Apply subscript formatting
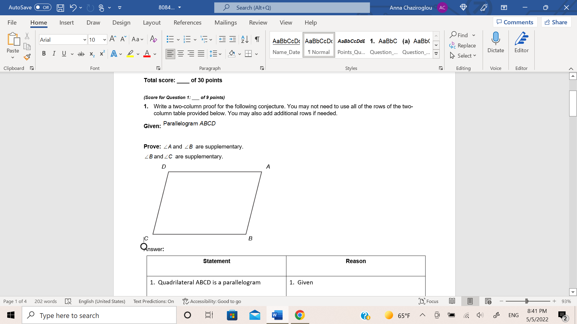 pyautogui.click(x=92, y=54)
